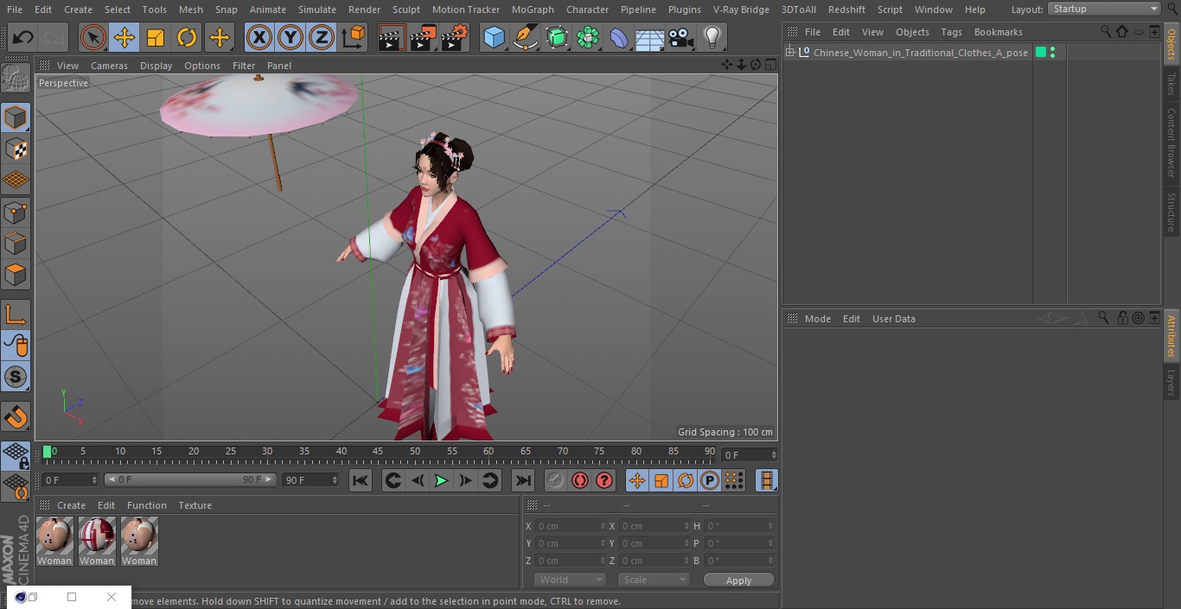Toggle the green layer color swatch for object

[1041, 53]
